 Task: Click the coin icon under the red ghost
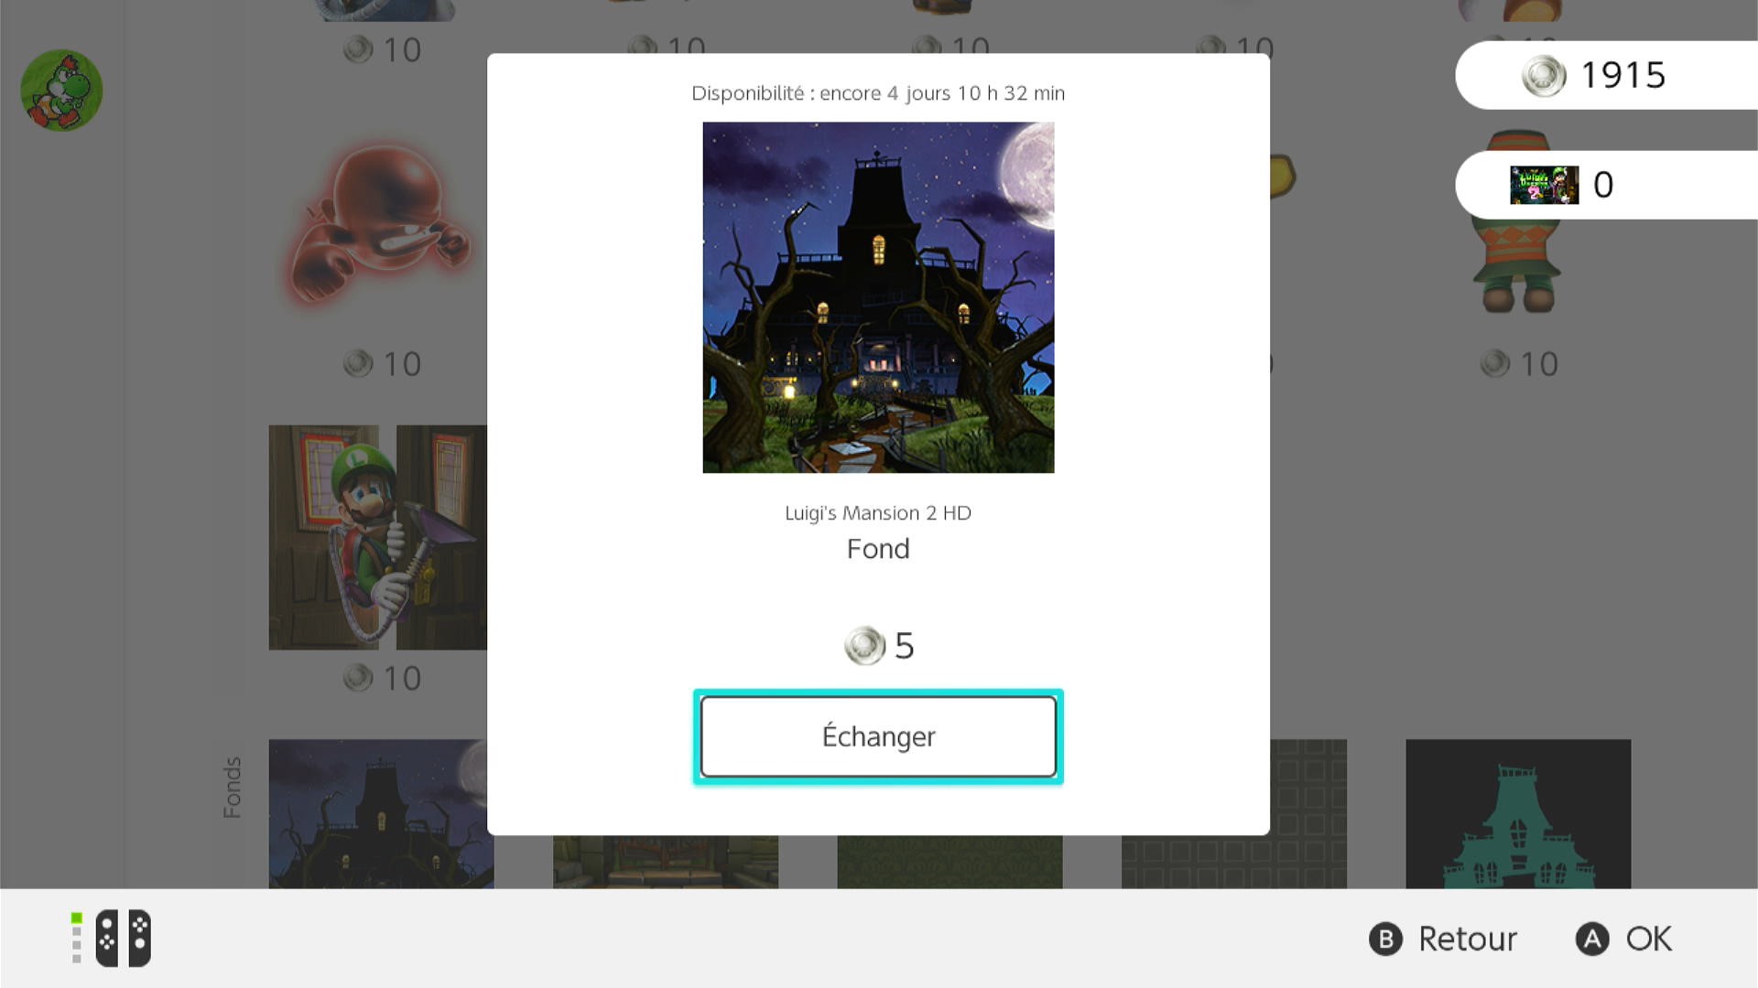coord(358,364)
